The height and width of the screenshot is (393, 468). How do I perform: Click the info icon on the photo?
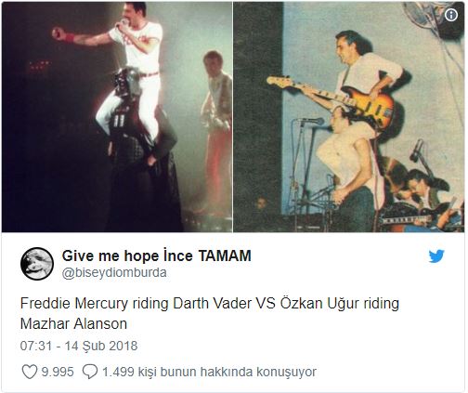tap(451, 15)
